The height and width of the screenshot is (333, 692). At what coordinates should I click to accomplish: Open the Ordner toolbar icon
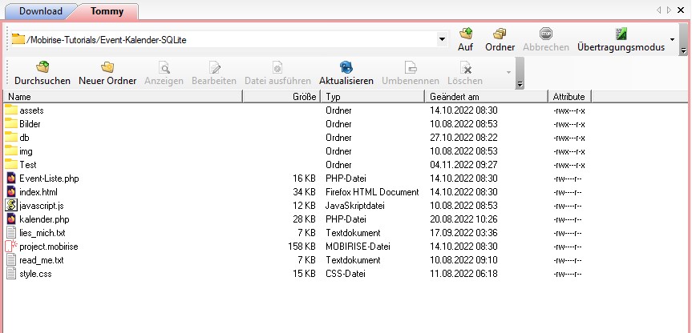click(500, 34)
